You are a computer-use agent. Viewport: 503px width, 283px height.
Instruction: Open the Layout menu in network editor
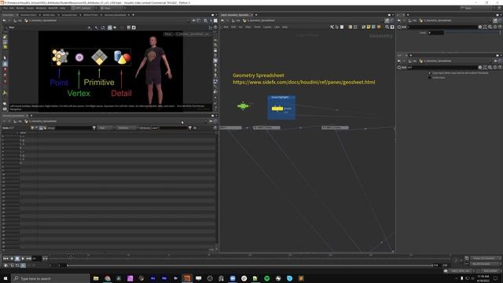[x=267, y=28]
